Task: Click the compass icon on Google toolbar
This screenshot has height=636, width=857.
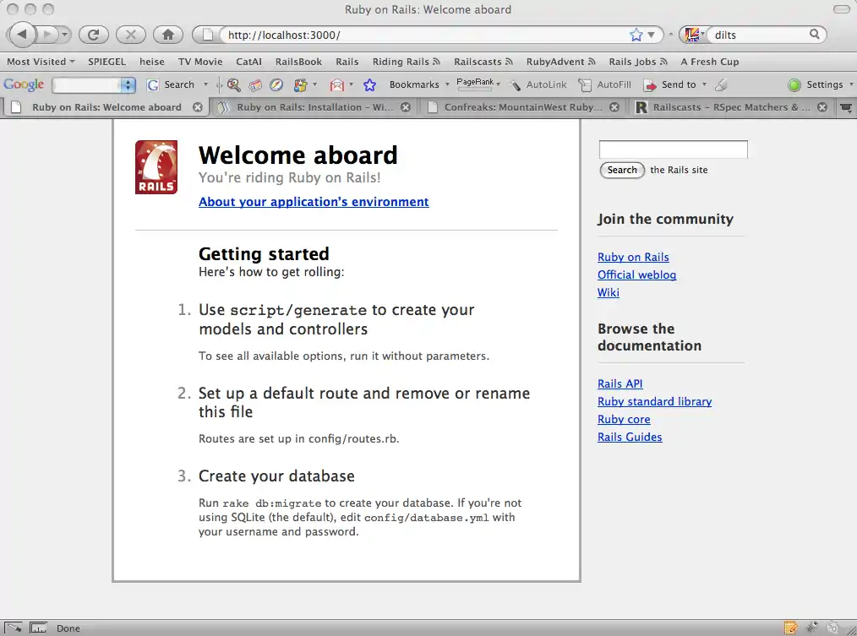Action: [276, 84]
